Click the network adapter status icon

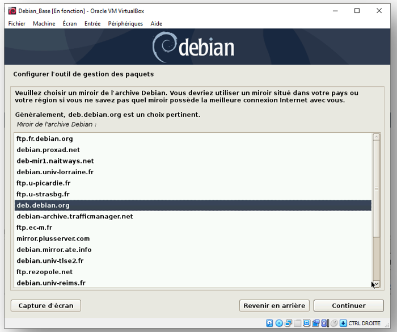[x=288, y=323]
